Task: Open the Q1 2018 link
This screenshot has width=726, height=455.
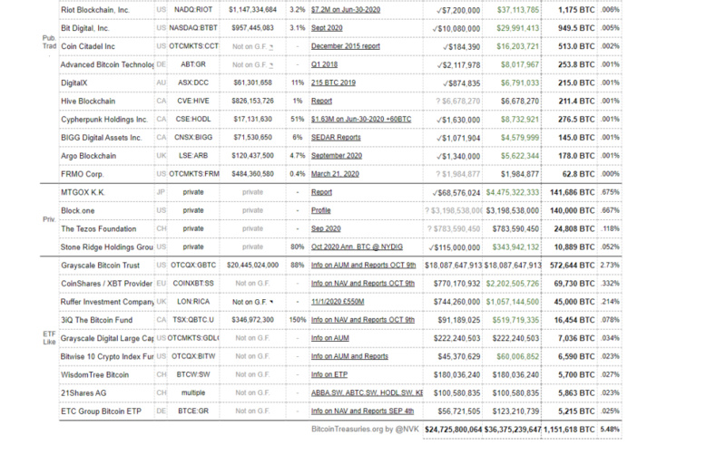Action: tap(324, 64)
